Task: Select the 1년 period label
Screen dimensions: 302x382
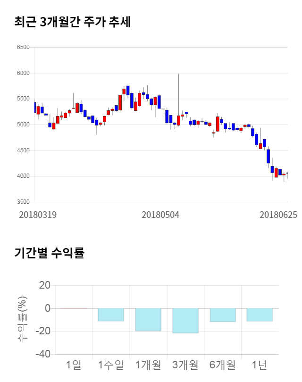Action: pos(260,365)
